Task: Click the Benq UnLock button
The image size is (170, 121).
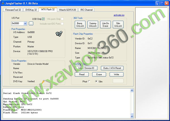Action: click(x=80, y=25)
